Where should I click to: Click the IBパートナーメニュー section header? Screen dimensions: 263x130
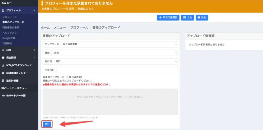coord(14,88)
